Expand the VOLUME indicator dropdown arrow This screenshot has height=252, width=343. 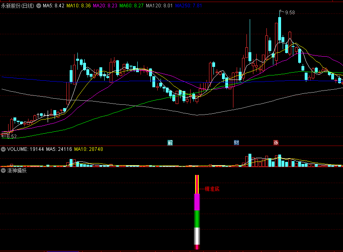(x=3, y=149)
